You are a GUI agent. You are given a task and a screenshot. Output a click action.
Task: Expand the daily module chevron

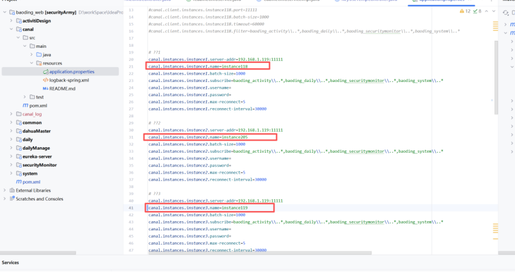click(11, 140)
